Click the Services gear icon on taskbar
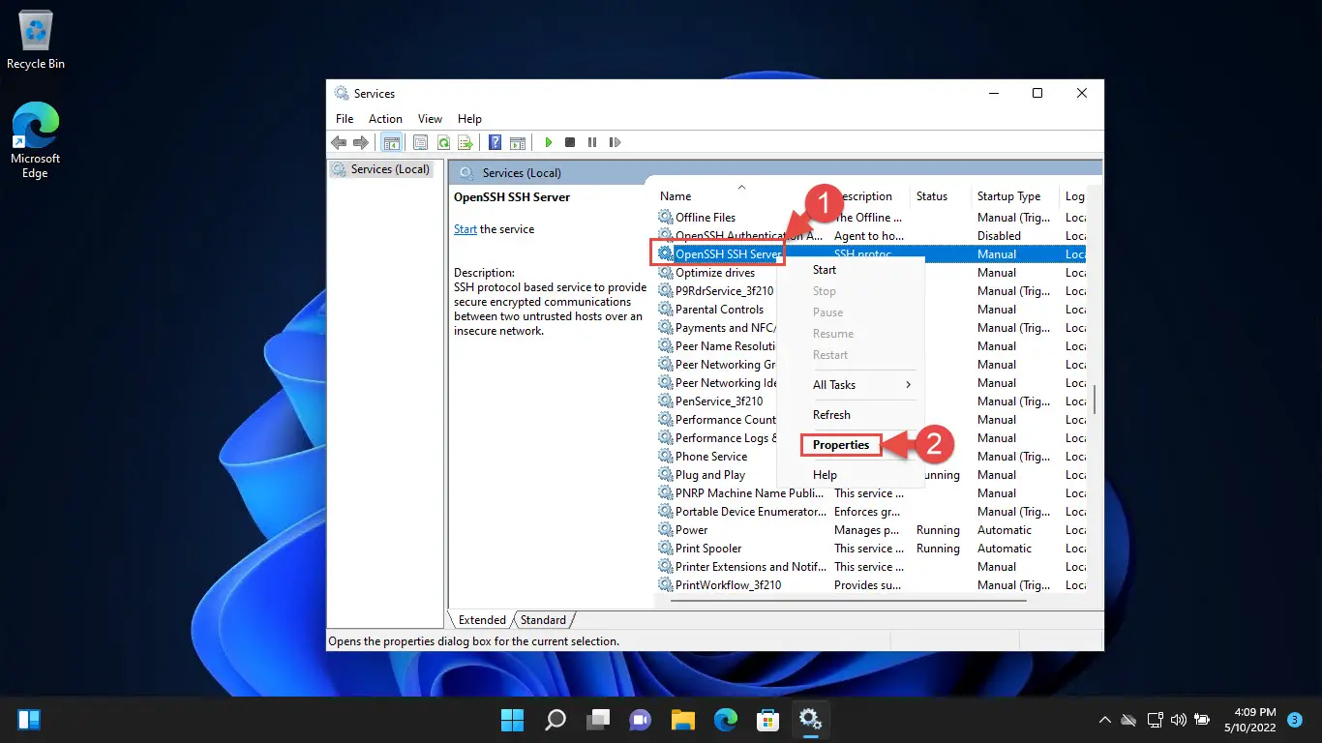1322x743 pixels. [x=810, y=720]
